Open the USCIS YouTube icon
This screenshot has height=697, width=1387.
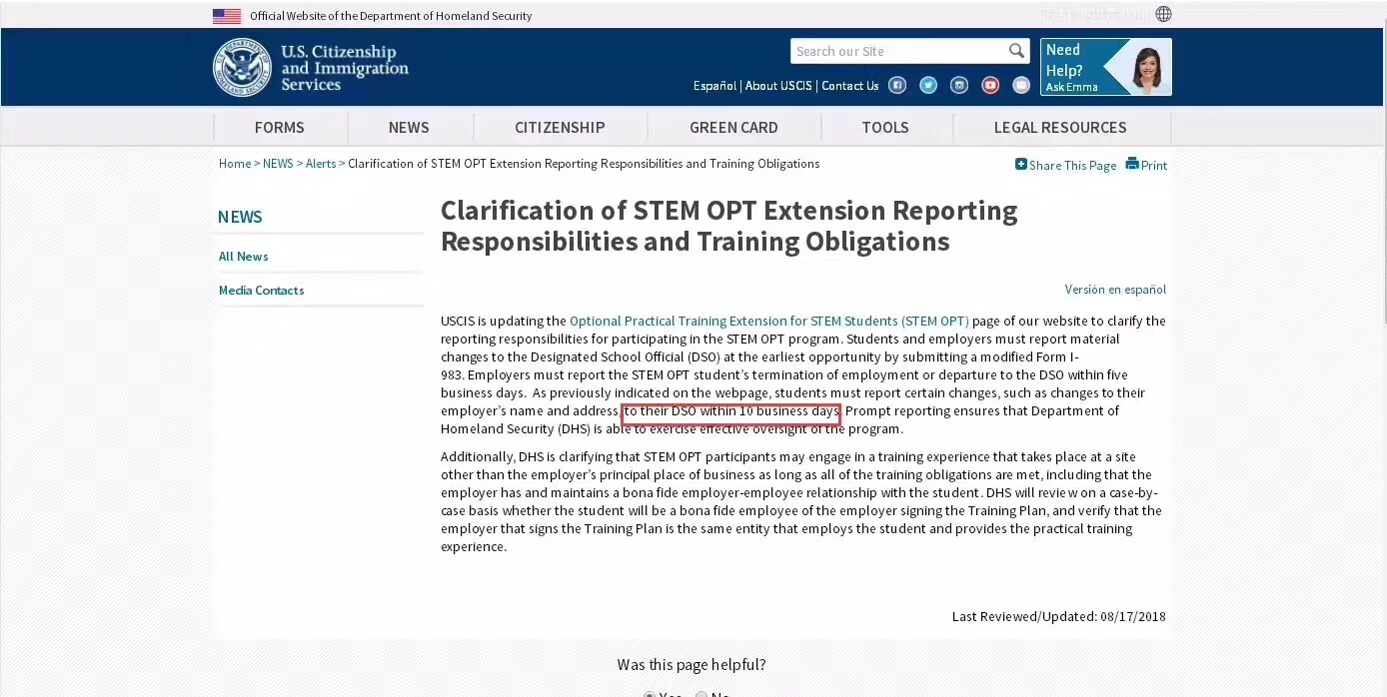[990, 85]
